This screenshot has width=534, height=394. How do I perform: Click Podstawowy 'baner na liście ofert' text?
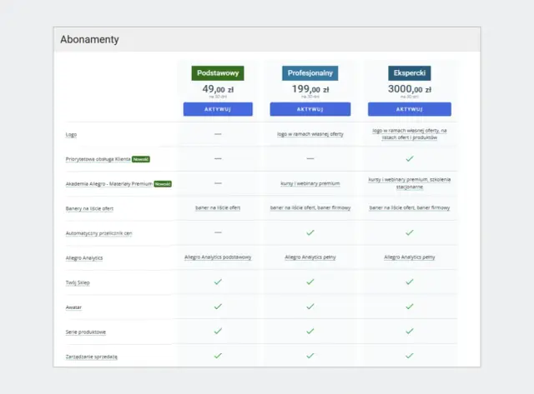pyautogui.click(x=218, y=207)
